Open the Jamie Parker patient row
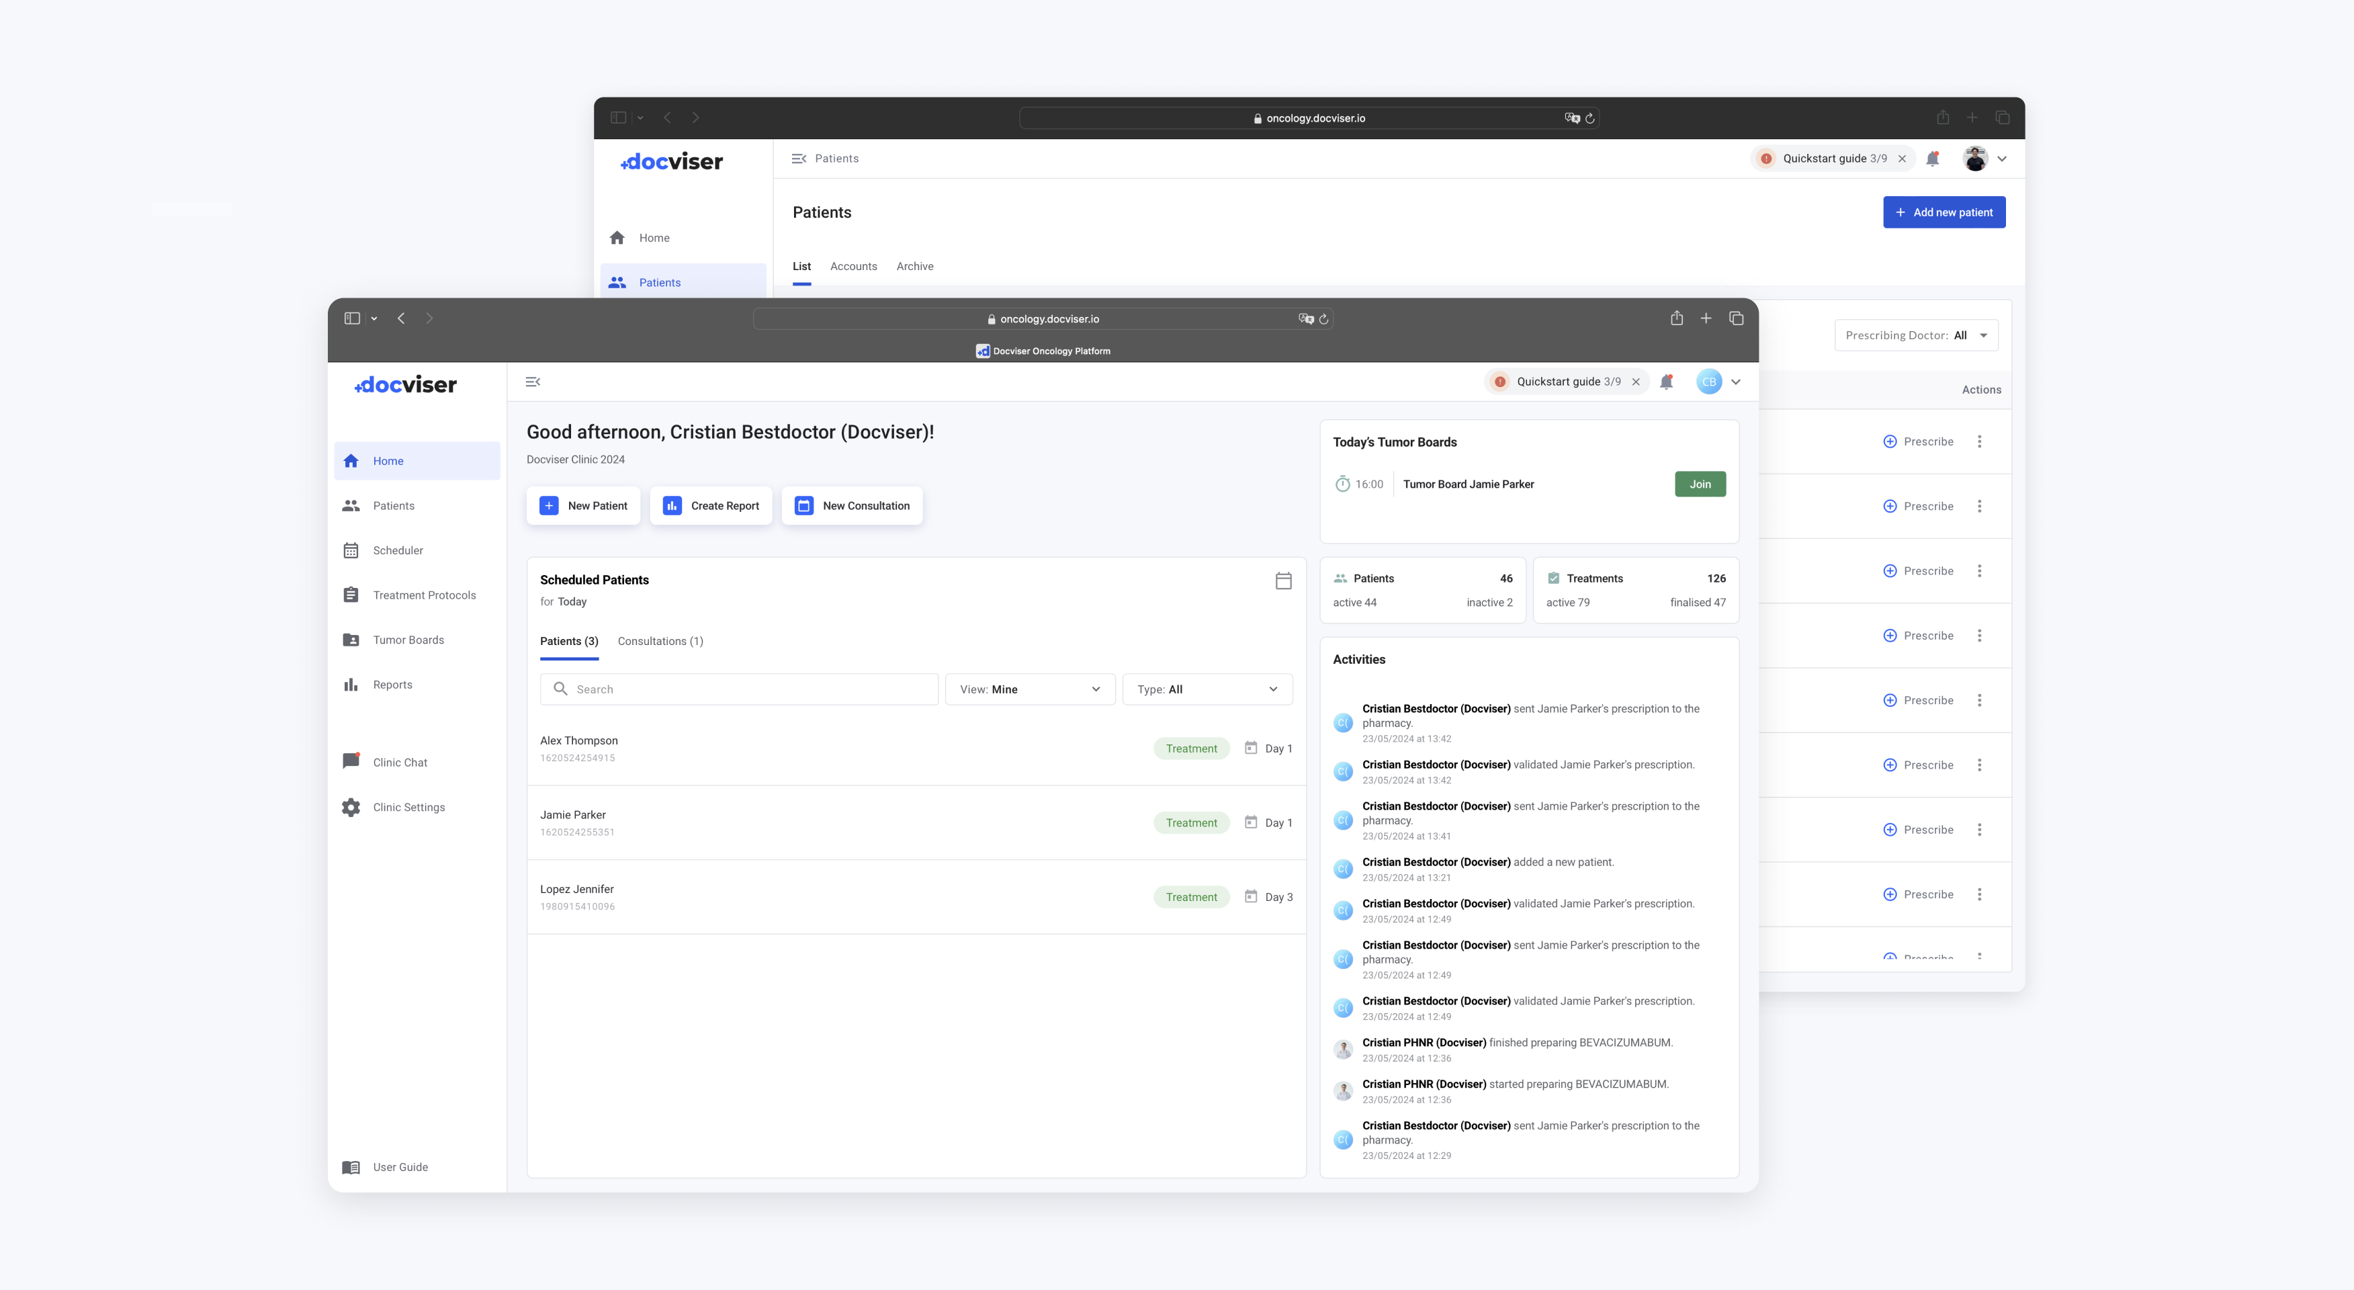The width and height of the screenshot is (2354, 1290). (916, 822)
